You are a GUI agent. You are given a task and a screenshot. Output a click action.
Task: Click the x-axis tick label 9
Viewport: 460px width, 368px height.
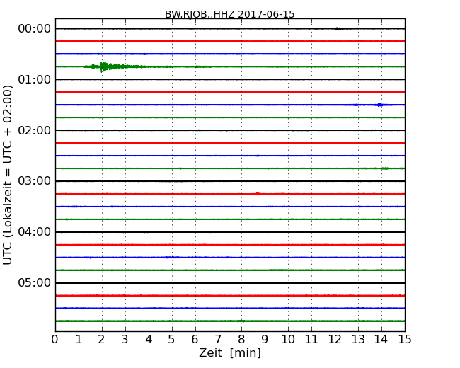pos(265,340)
